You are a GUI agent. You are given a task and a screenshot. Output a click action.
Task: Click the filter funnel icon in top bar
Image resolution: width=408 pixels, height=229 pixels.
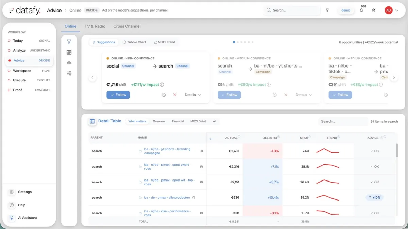[327, 11]
